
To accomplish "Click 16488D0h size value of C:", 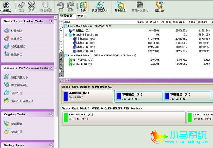I will (x=154, y=31).
